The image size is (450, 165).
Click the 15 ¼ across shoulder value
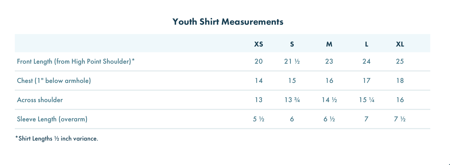[366, 100]
